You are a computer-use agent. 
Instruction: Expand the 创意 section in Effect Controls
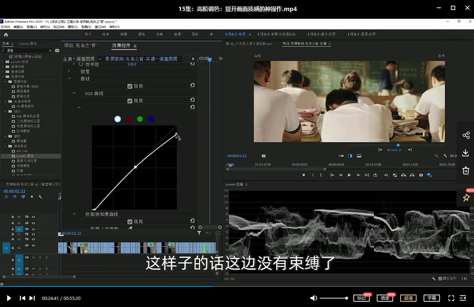[69, 71]
